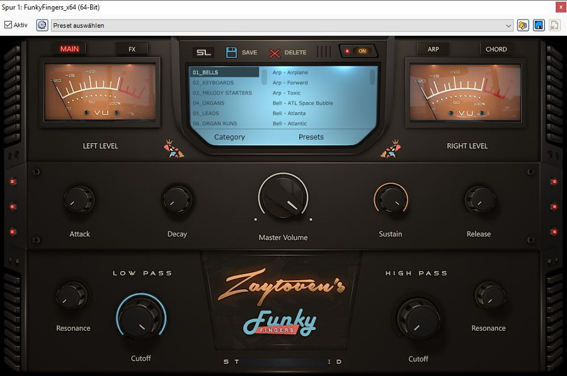Screen dimensions: 567x376
Task: Click the High Pass Cutoff knob
Action: pyautogui.click(x=418, y=319)
